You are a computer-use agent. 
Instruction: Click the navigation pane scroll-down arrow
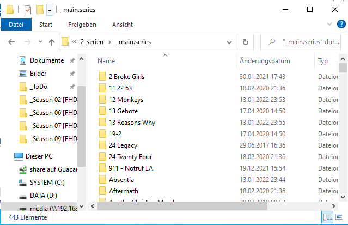pyautogui.click(x=82, y=206)
